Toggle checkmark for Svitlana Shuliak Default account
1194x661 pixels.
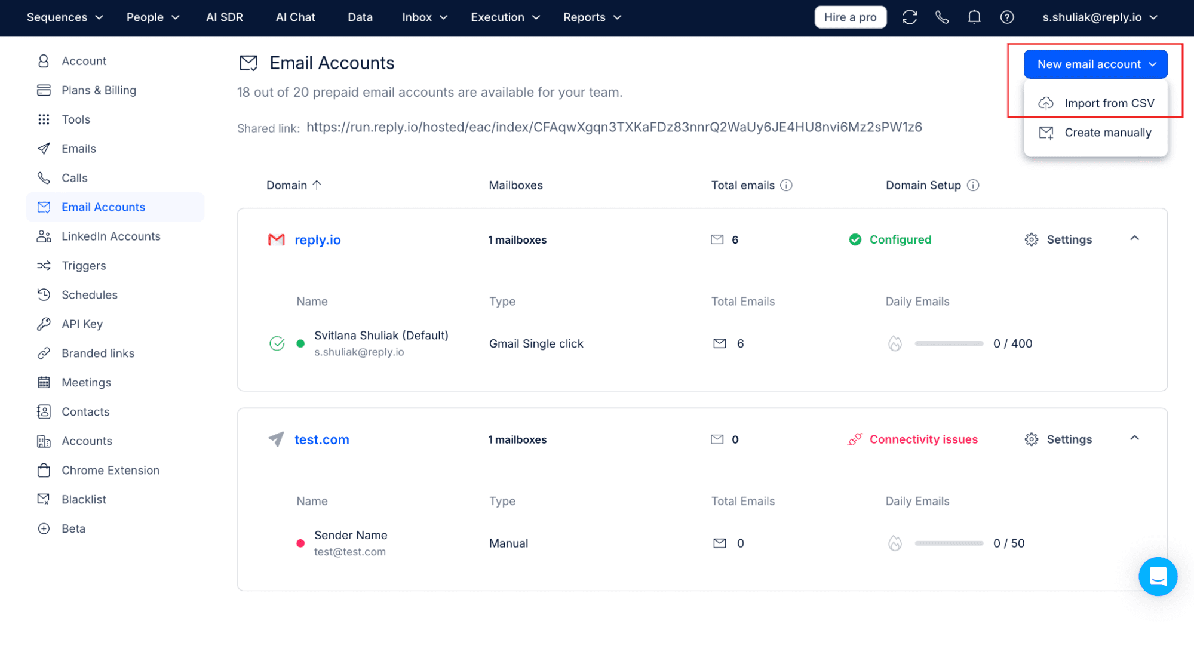point(277,343)
